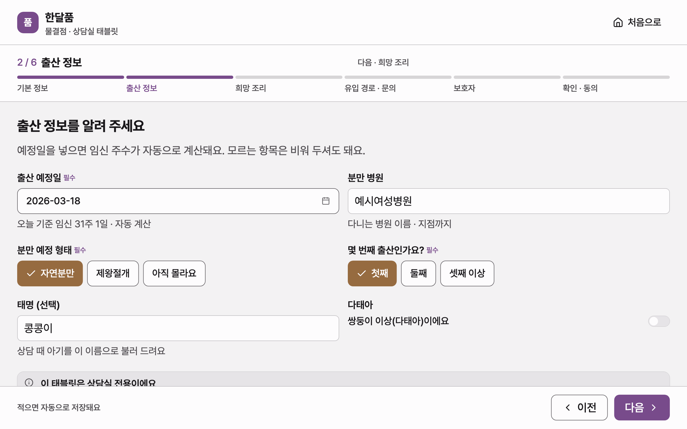Click the first progress bar segment
The image size is (687, 429).
click(x=70, y=77)
